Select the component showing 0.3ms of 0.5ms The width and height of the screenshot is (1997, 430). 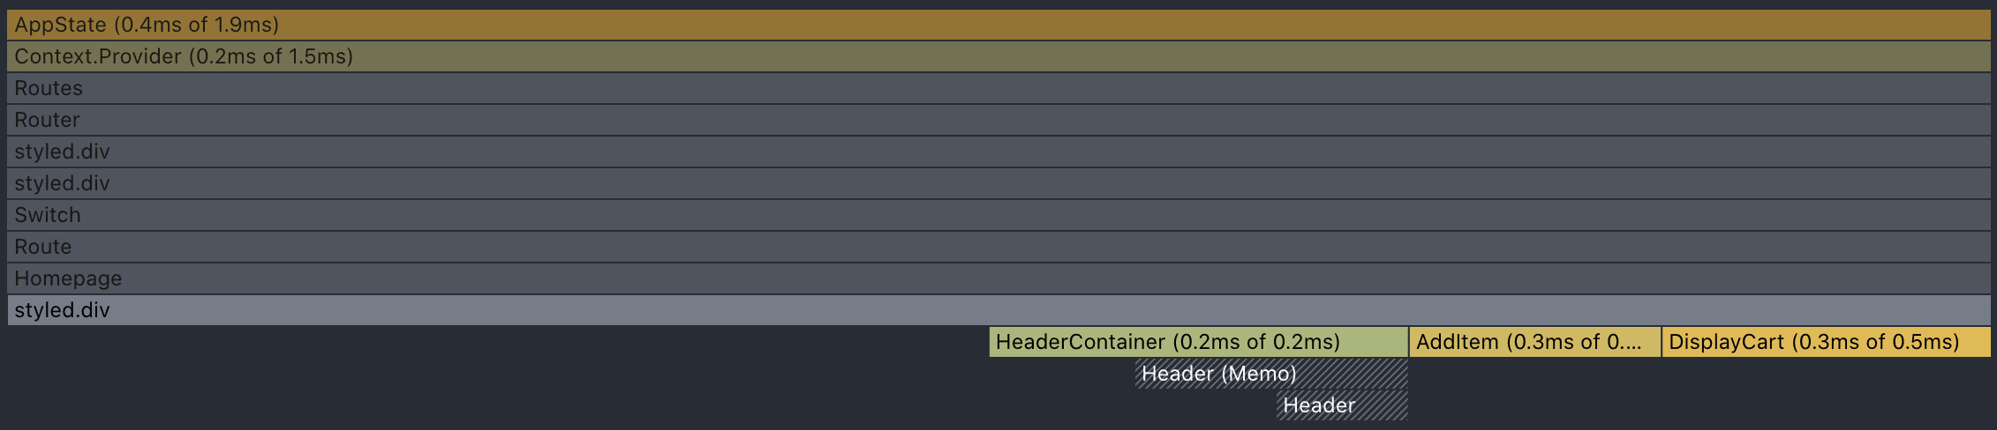point(1826,342)
